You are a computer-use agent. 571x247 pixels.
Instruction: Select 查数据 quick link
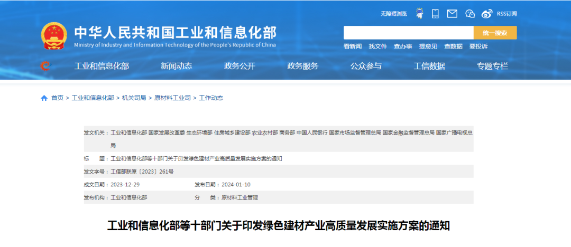453,46
